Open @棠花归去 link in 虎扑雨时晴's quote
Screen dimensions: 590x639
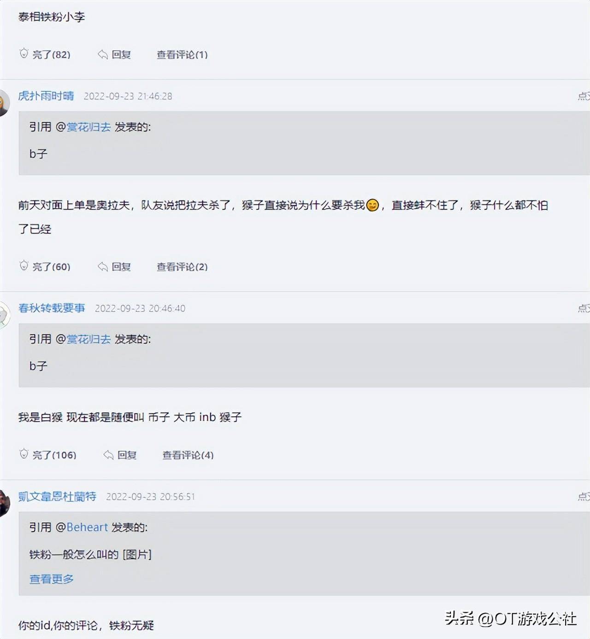pyautogui.click(x=88, y=127)
